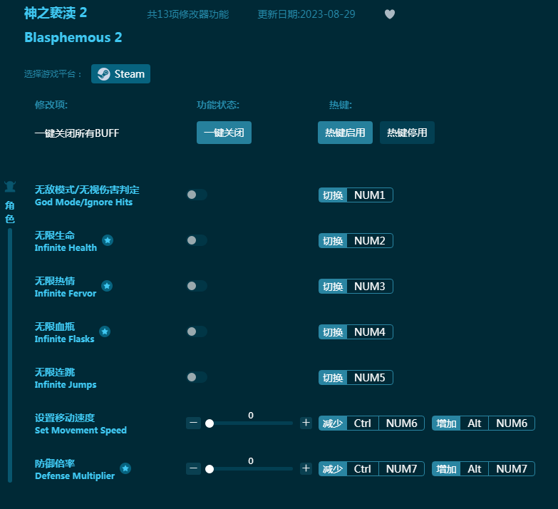
Task: Increase Movement Speed with plus button
Action: coord(306,423)
